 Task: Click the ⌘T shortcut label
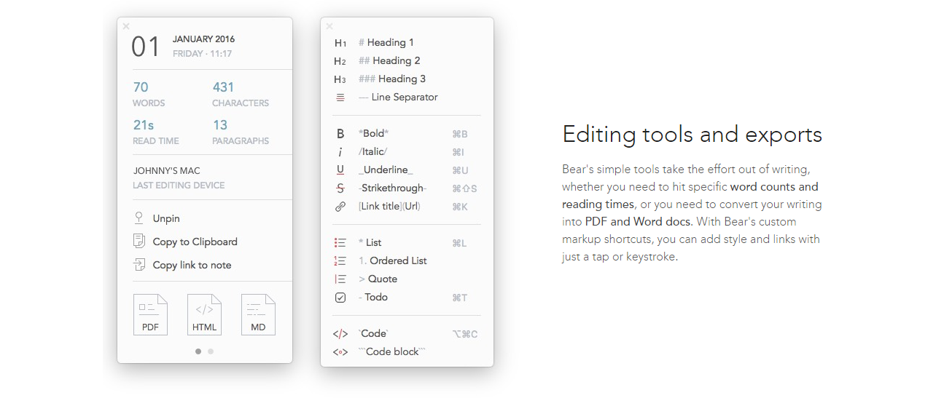pyautogui.click(x=460, y=298)
